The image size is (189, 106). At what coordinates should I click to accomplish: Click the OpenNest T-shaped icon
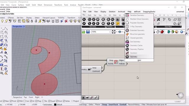[164, 19]
